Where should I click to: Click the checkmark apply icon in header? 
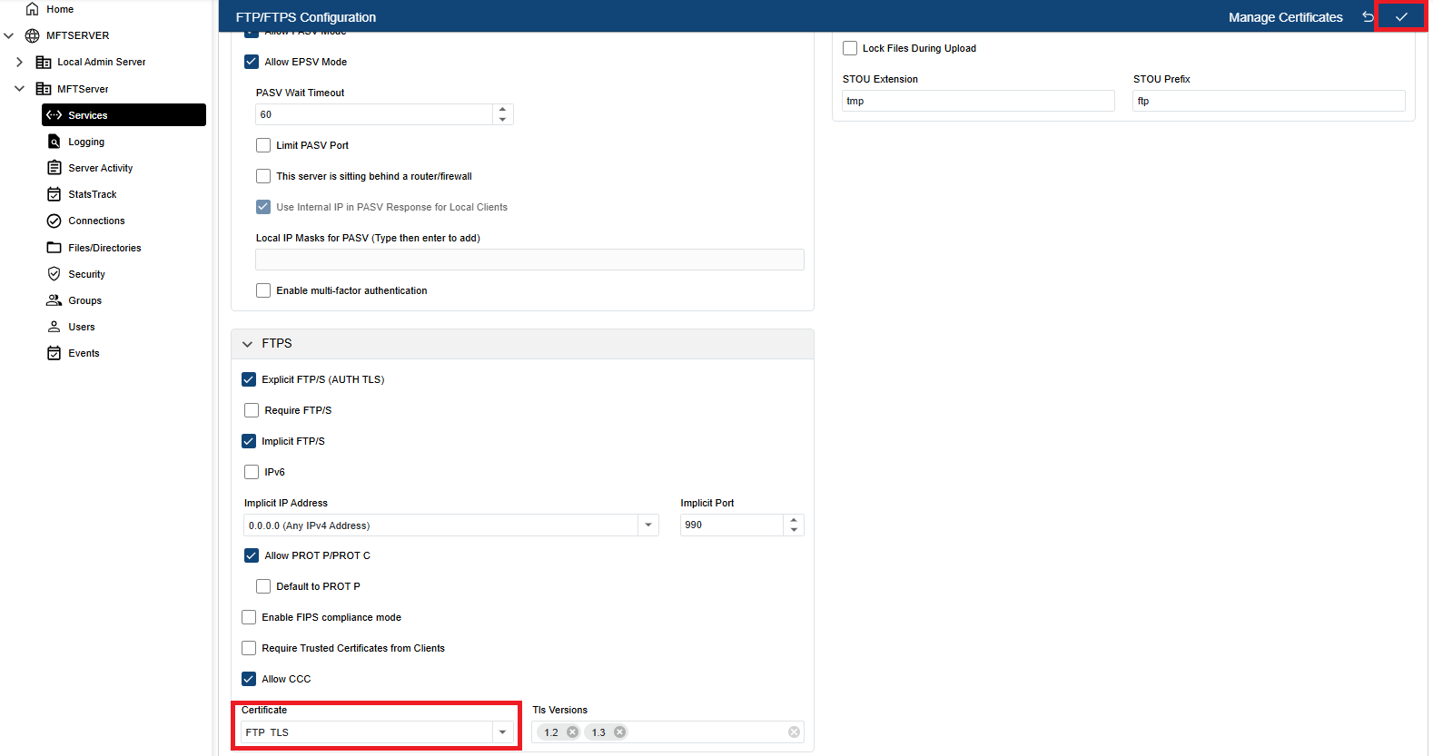[1401, 17]
